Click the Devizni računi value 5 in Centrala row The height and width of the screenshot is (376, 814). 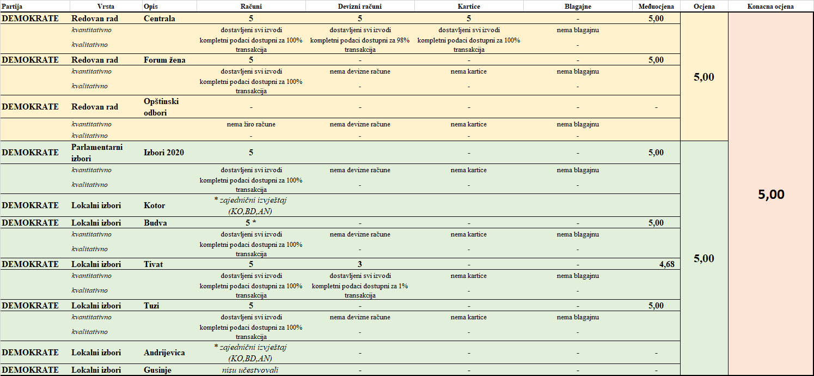pyautogui.click(x=360, y=19)
